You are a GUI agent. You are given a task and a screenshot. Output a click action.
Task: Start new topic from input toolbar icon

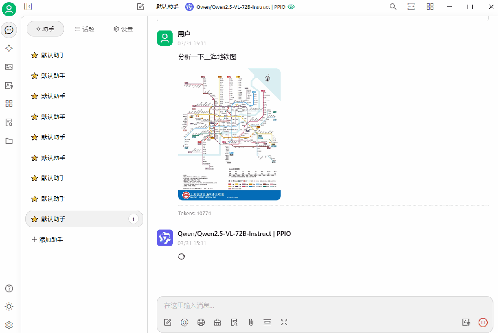[x=168, y=322]
